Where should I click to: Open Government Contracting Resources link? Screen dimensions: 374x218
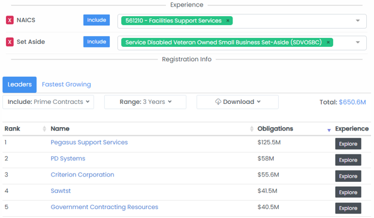pos(104,207)
